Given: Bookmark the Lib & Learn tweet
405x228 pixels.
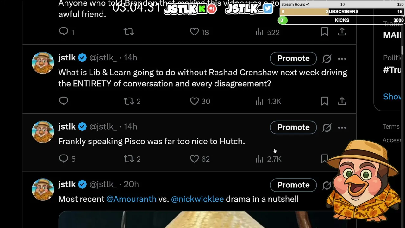Looking at the screenshot, I should pyautogui.click(x=325, y=101).
